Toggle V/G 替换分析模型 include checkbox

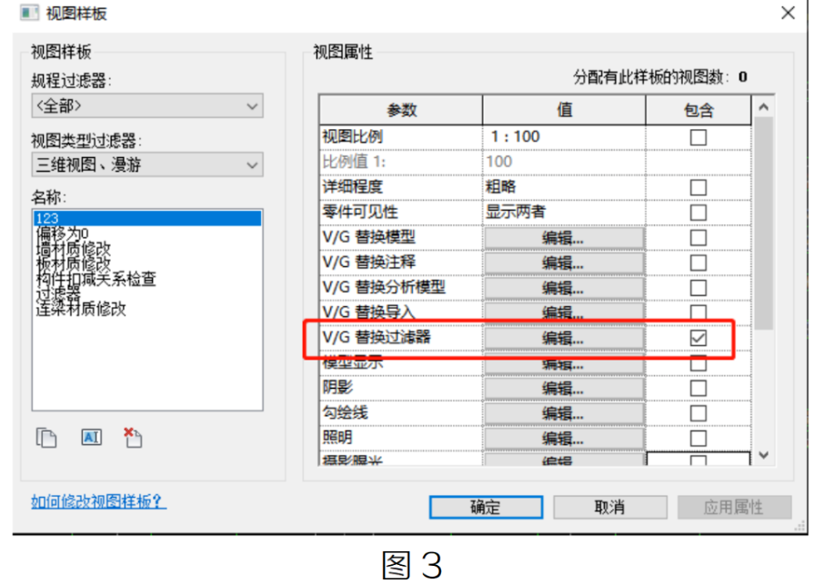click(x=698, y=288)
